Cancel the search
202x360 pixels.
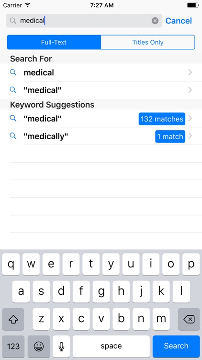179,21
